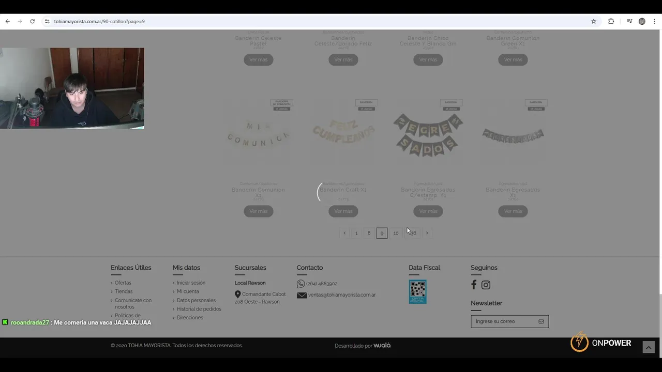This screenshot has height=372, width=662.
Task: Click the WhatsApp phone icon in Contacto
Action: tap(300, 284)
